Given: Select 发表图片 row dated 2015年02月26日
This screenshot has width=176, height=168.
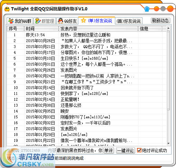Looking at the screenshot, I should (87, 70).
